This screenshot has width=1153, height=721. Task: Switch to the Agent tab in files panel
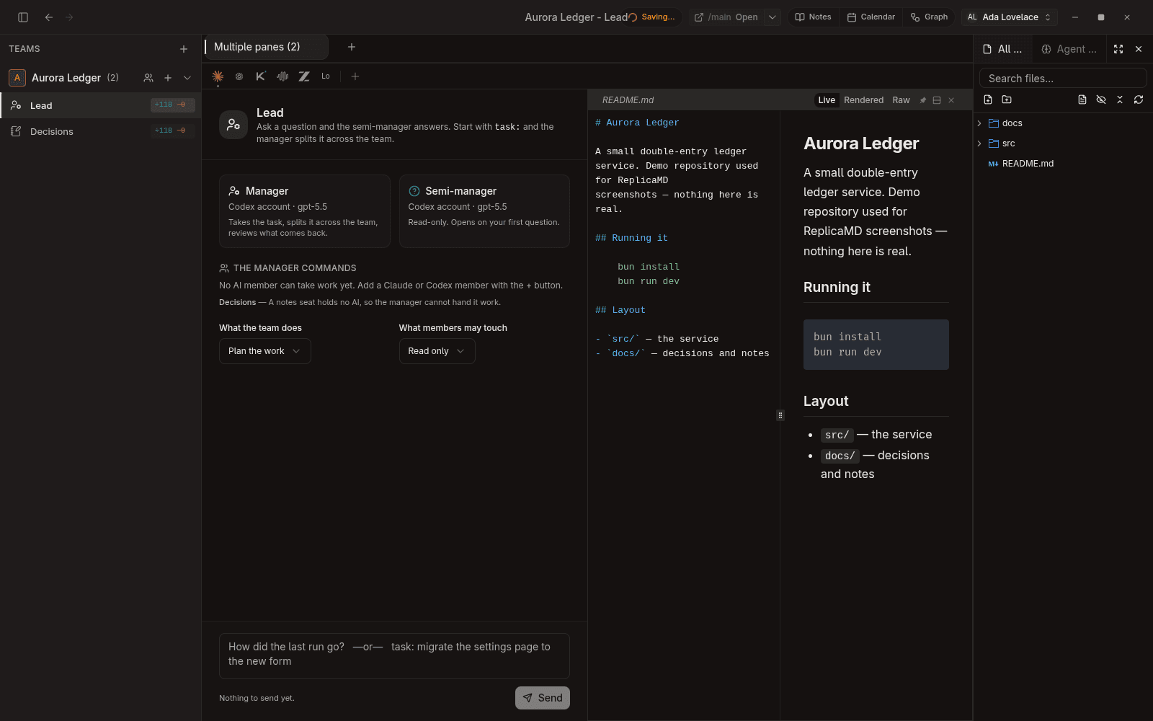pyautogui.click(x=1069, y=49)
